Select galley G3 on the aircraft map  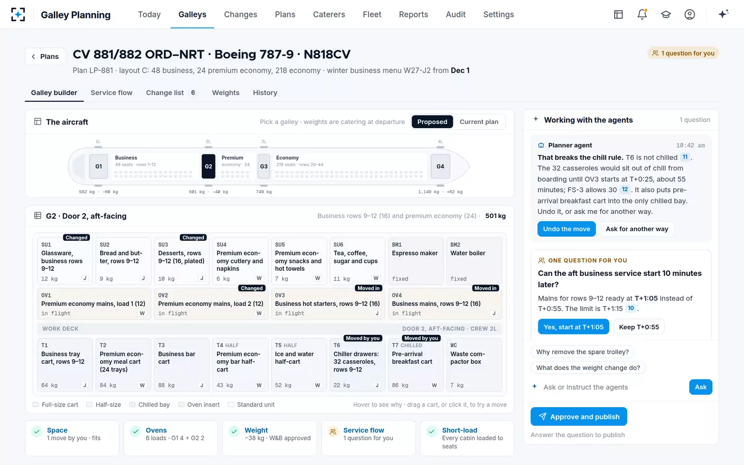(x=264, y=166)
